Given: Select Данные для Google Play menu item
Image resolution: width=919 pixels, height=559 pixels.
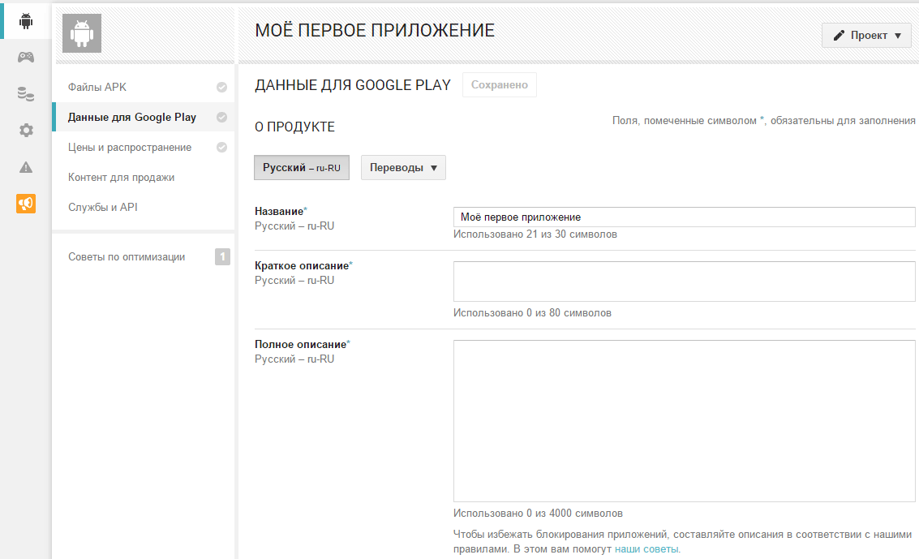Looking at the screenshot, I should point(132,117).
